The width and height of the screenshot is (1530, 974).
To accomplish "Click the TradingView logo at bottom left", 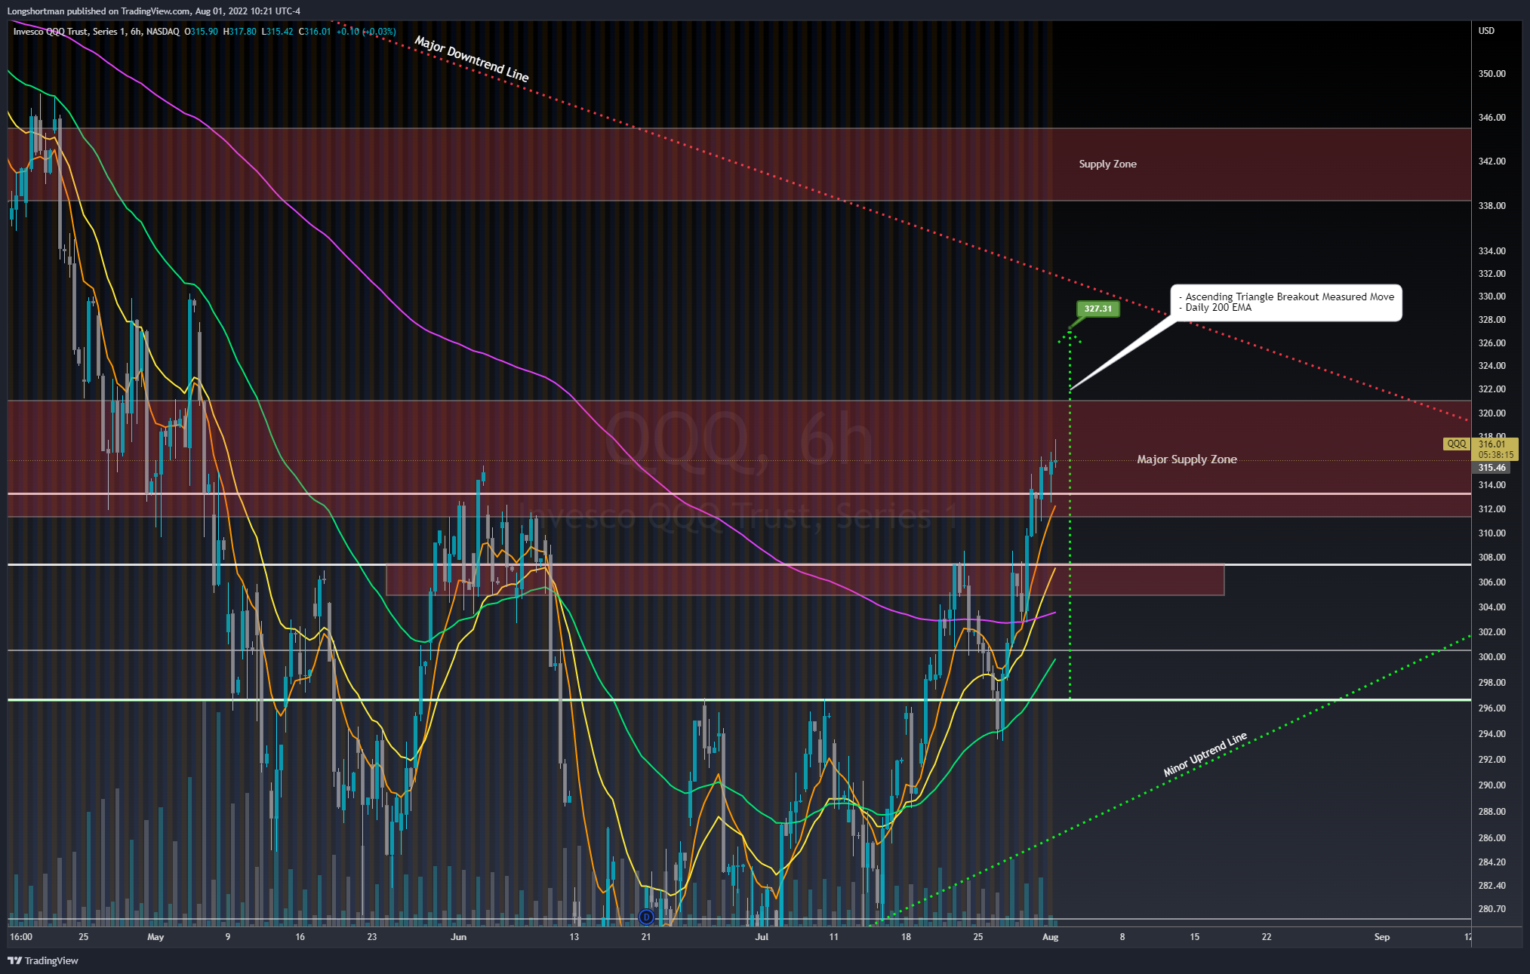I will (x=43, y=960).
